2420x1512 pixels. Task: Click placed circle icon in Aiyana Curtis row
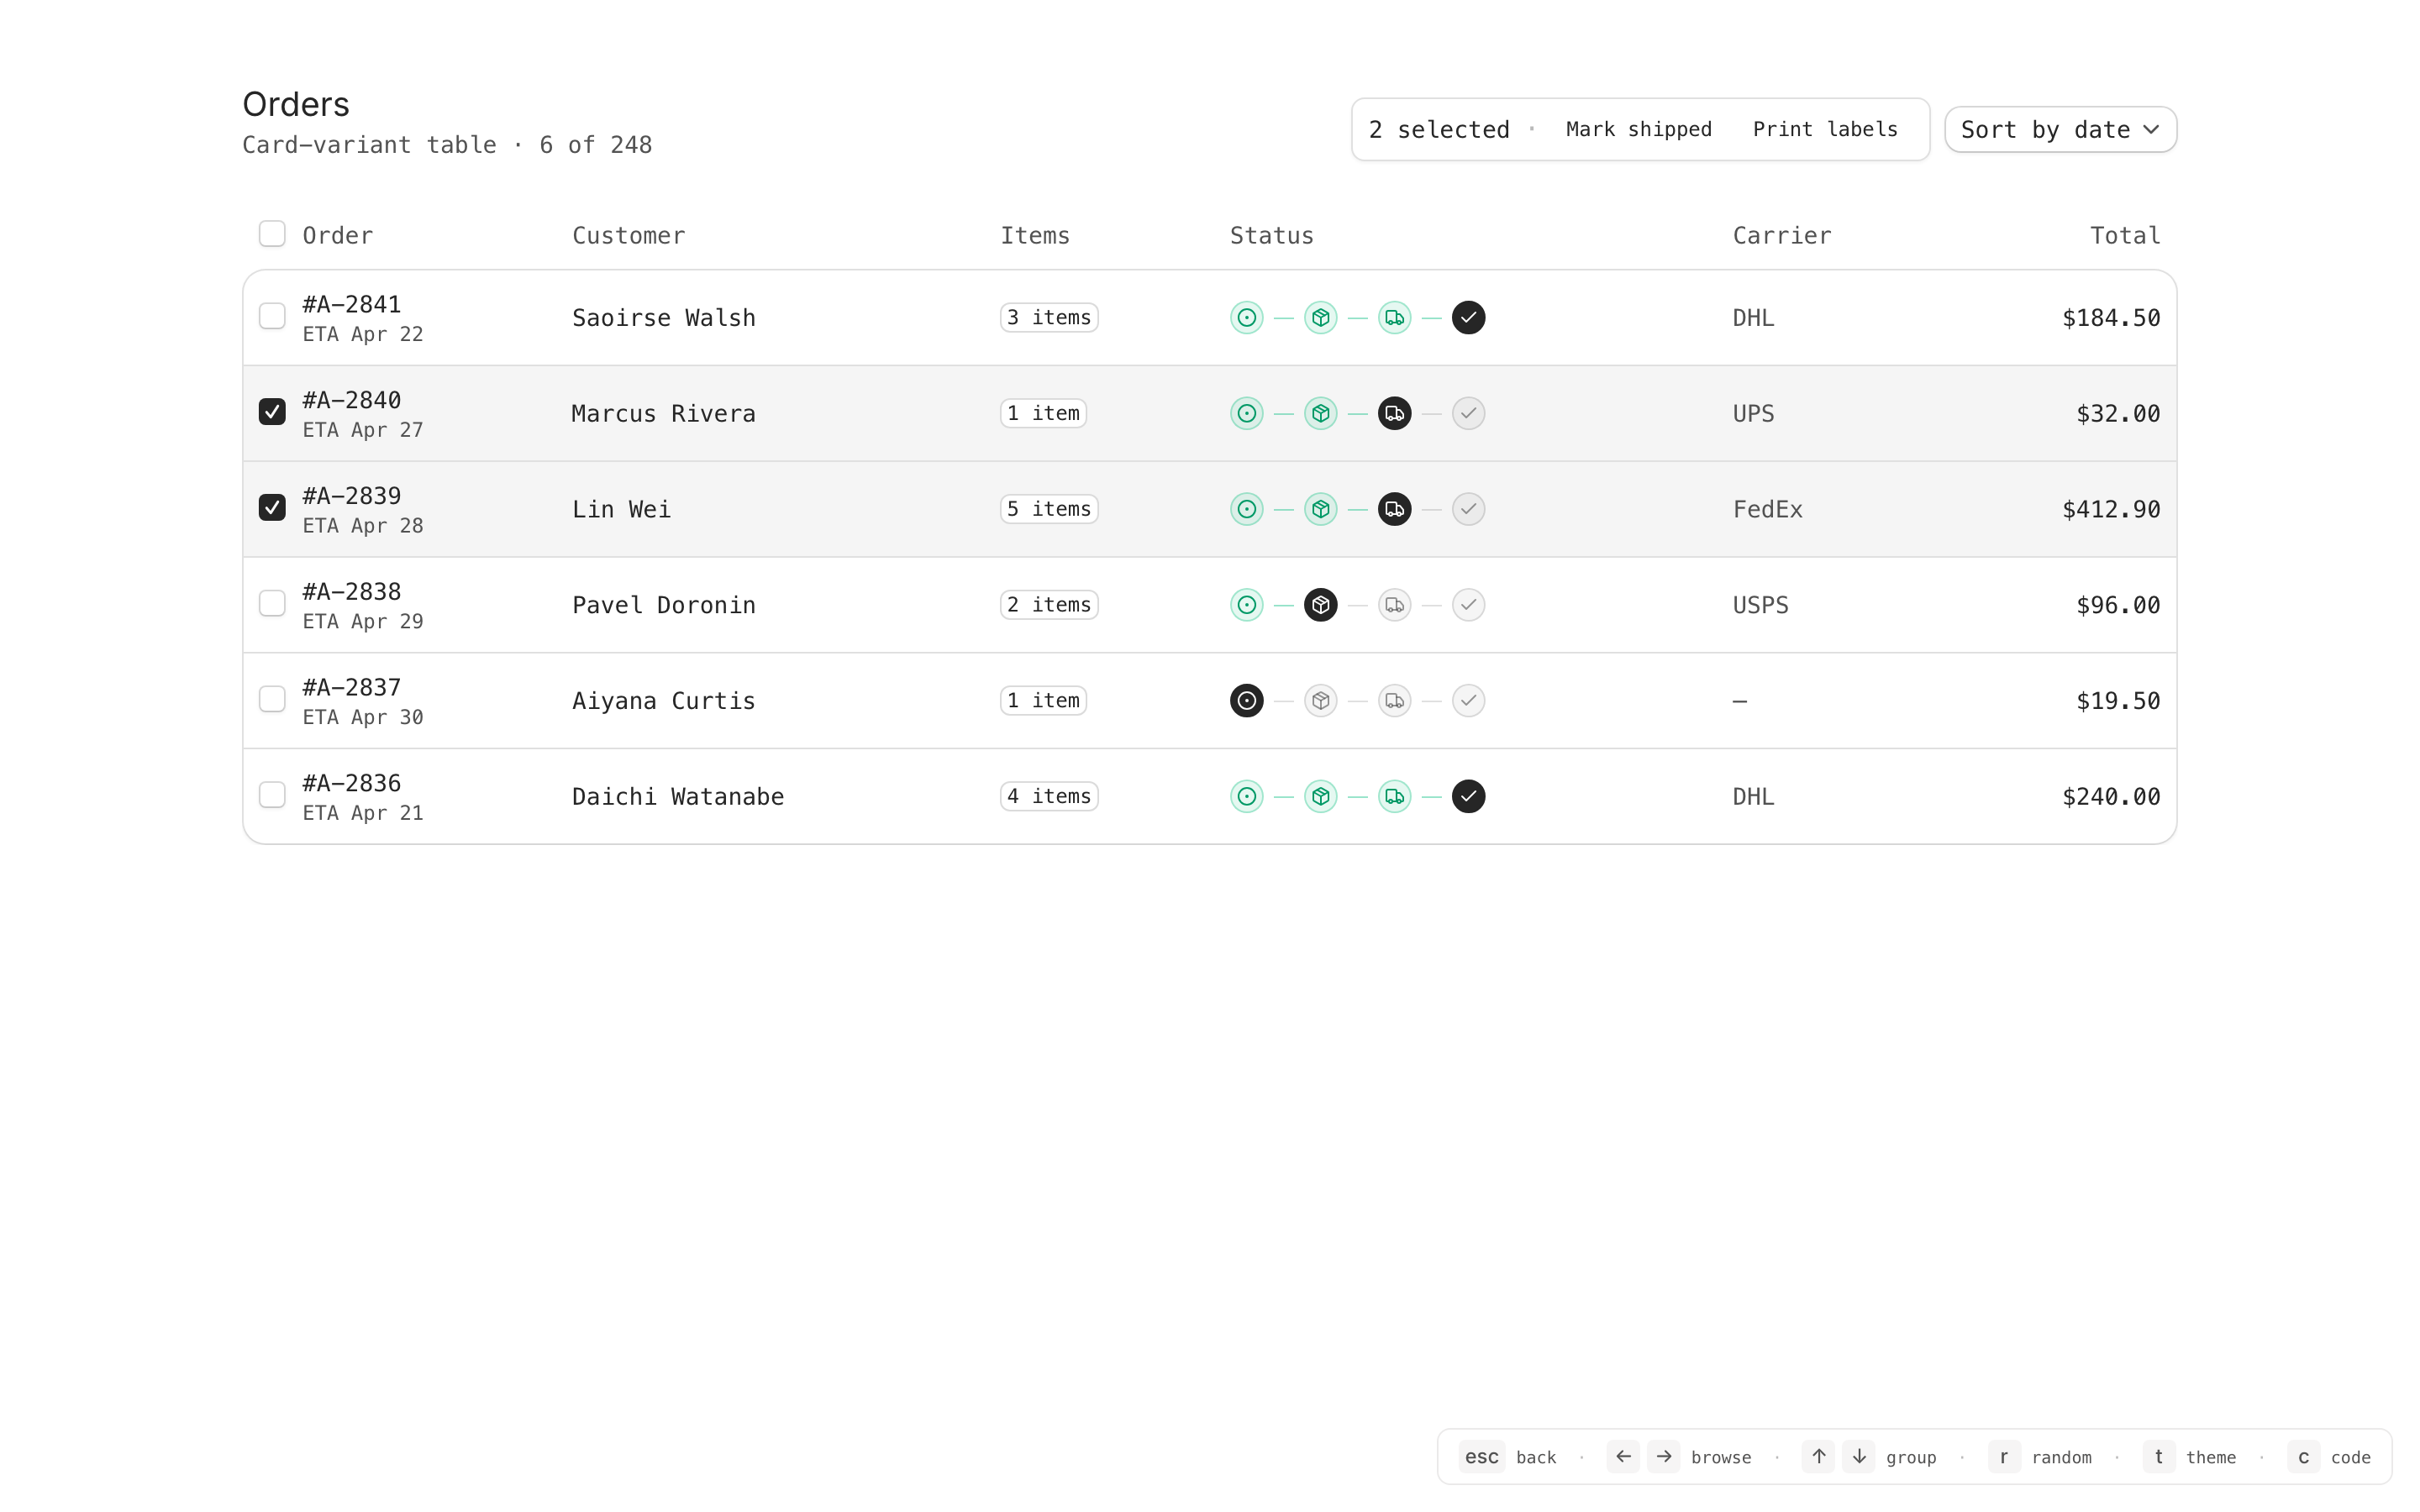[x=1246, y=701]
